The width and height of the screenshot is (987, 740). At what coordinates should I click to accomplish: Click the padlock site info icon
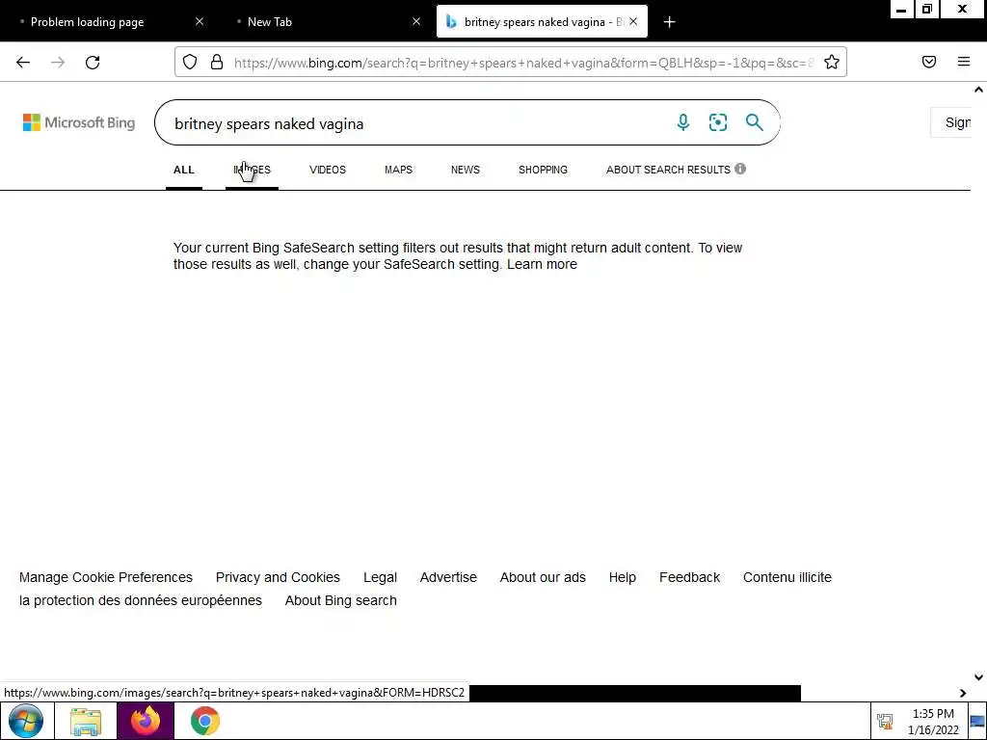click(x=217, y=62)
